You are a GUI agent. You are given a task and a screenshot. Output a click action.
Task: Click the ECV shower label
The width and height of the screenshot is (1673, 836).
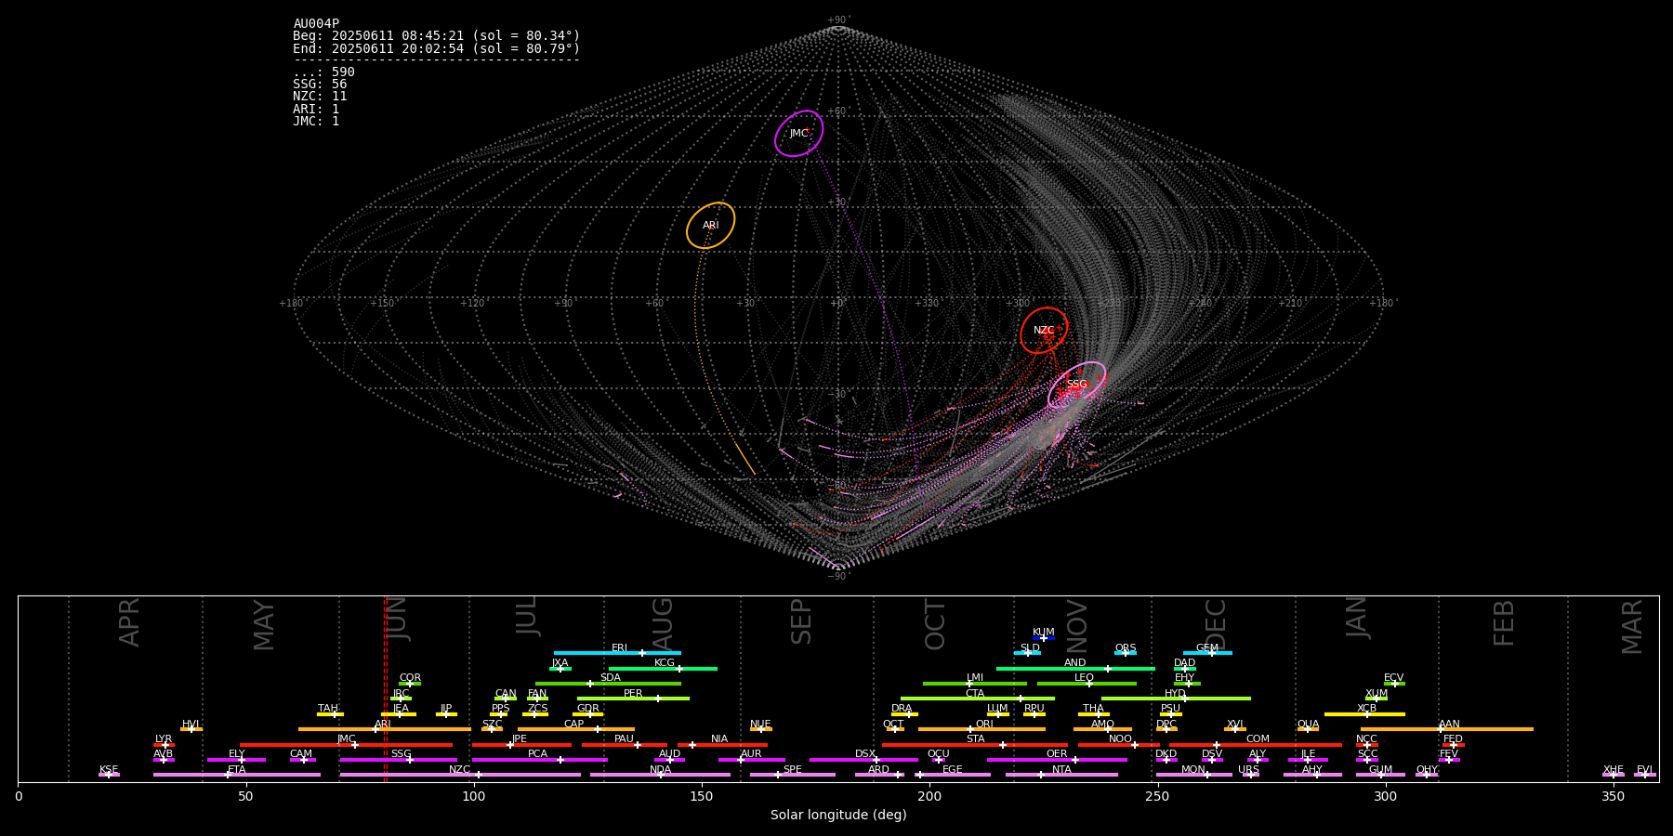point(1393,678)
